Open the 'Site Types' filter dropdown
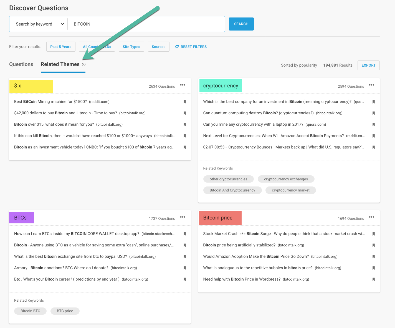The height and width of the screenshot is (328, 395). 131,47
